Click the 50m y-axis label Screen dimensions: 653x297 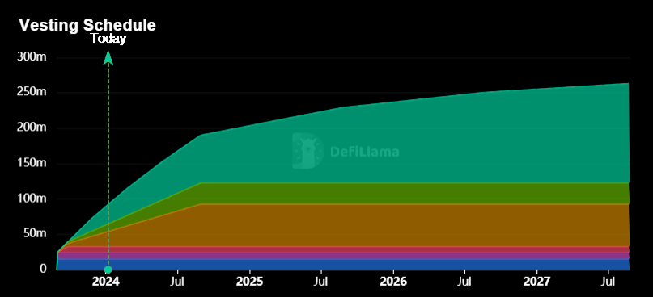click(x=35, y=234)
